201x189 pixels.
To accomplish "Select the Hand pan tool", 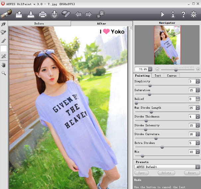I will click(x=4, y=65).
